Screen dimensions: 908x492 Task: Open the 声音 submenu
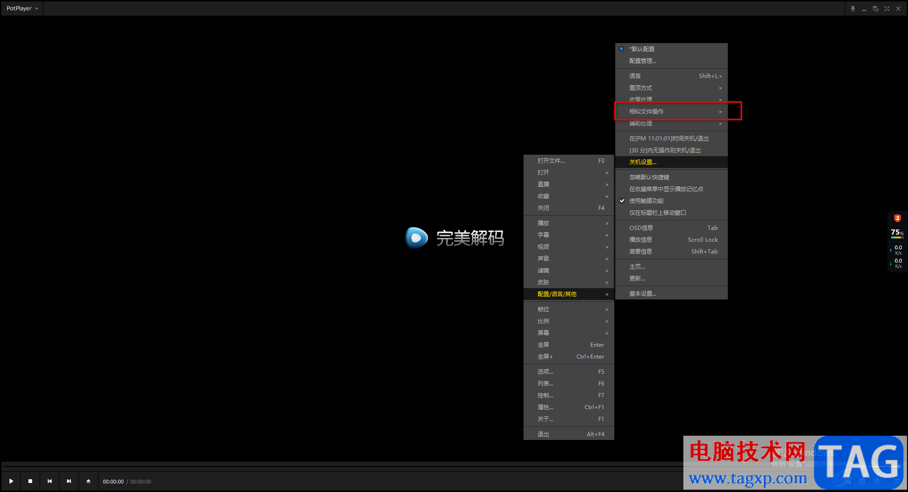(x=569, y=259)
